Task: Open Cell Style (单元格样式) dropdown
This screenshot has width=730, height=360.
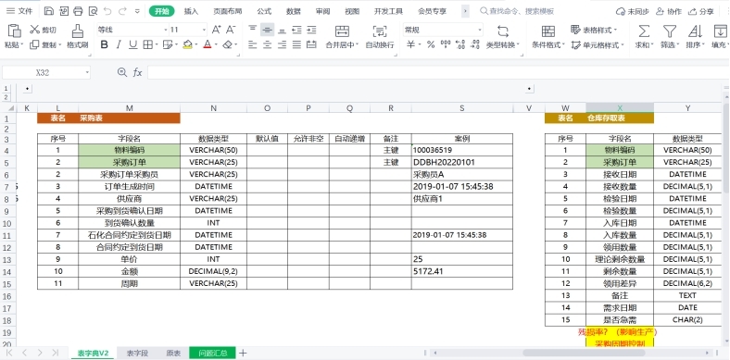Action: (598, 45)
